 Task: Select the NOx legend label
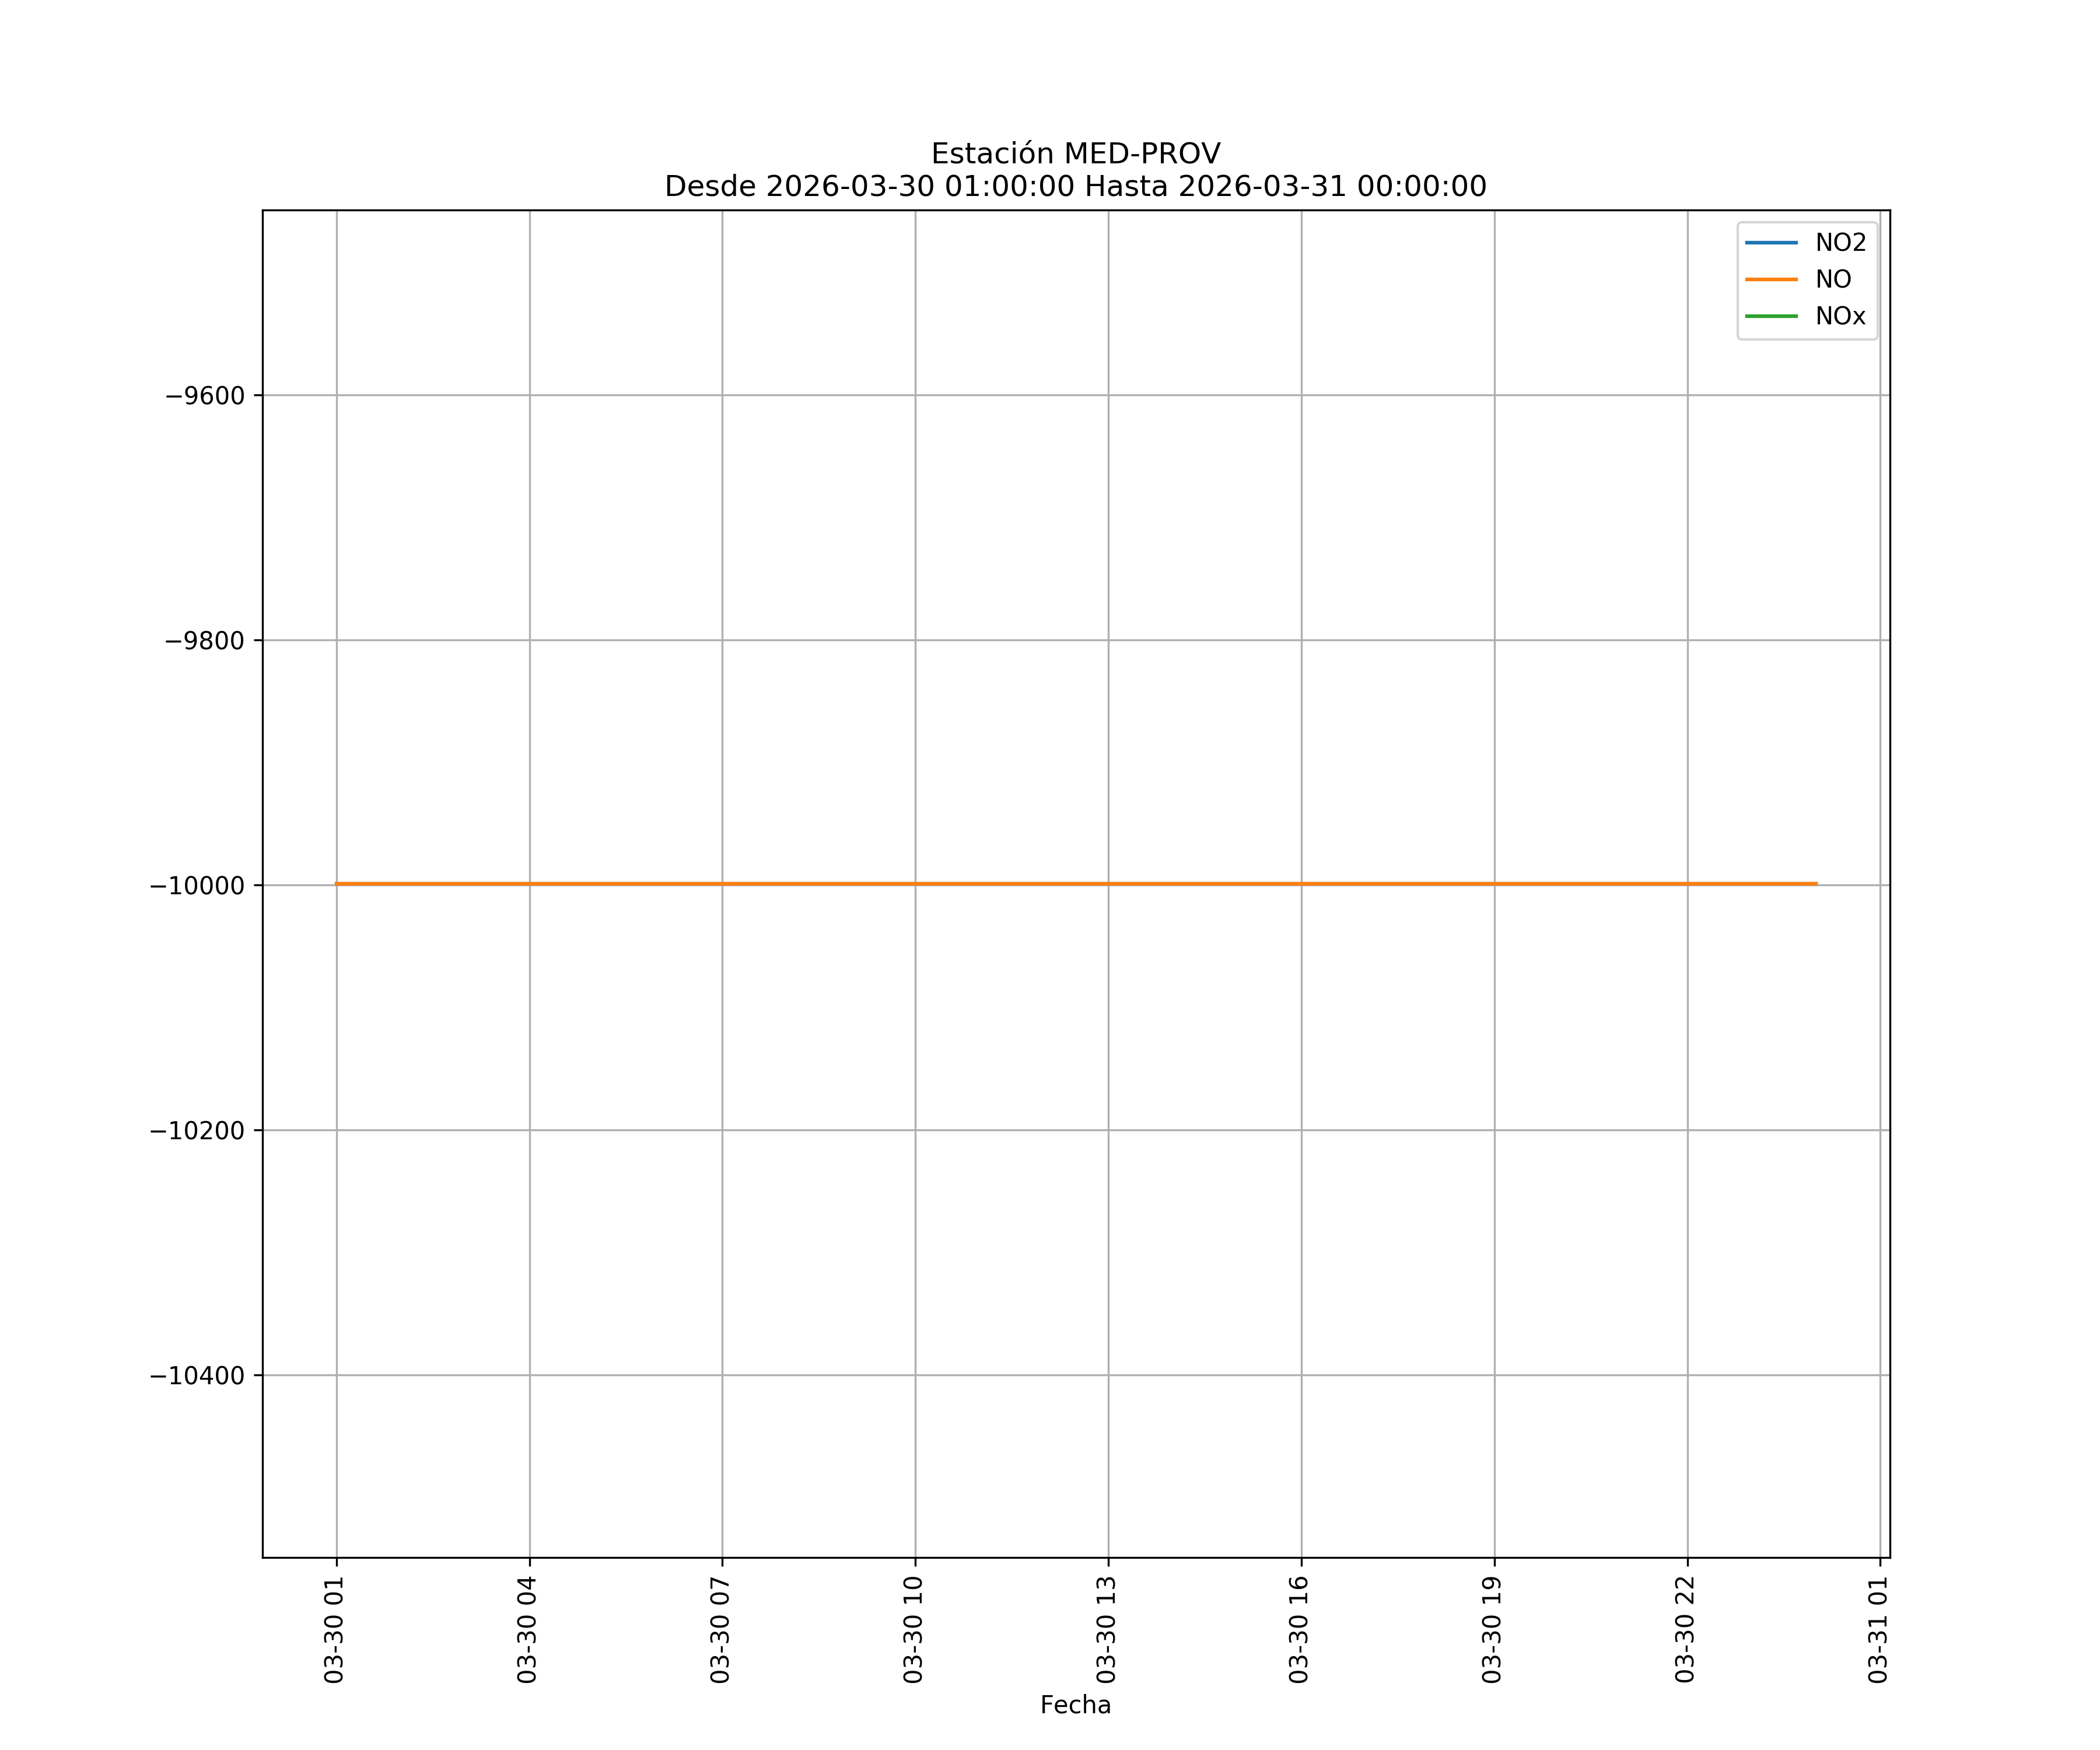pyautogui.click(x=1840, y=316)
